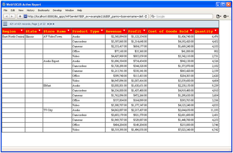
Task: Open the Quantity column dropdown arrow
Action: click(216, 30)
